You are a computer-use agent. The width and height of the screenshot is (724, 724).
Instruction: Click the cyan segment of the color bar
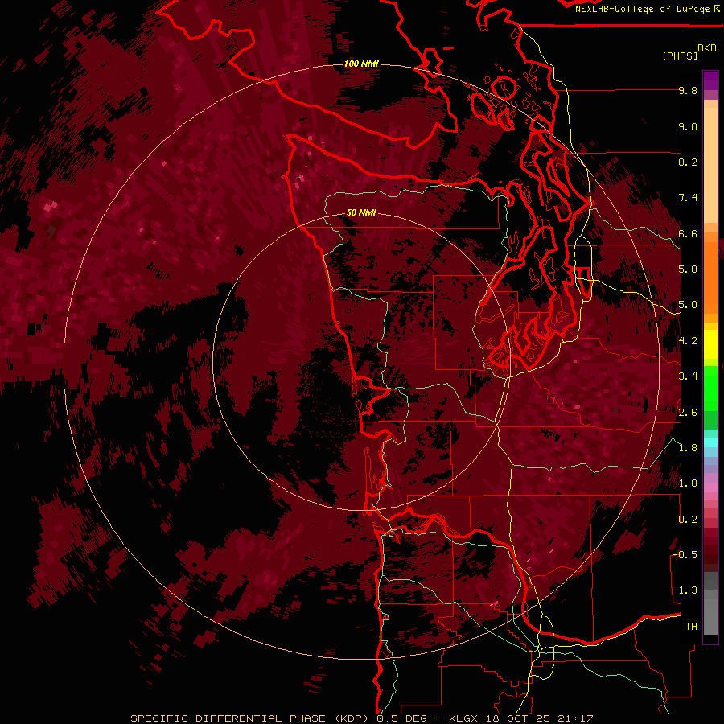click(x=710, y=442)
